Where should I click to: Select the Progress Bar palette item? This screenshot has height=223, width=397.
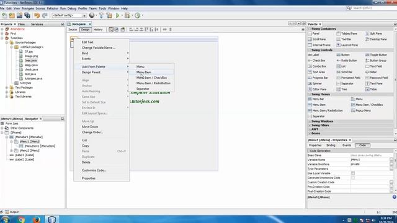318,78
